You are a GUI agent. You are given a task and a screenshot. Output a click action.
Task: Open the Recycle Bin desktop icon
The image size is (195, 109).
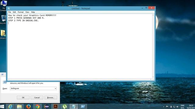[x=3, y=19]
